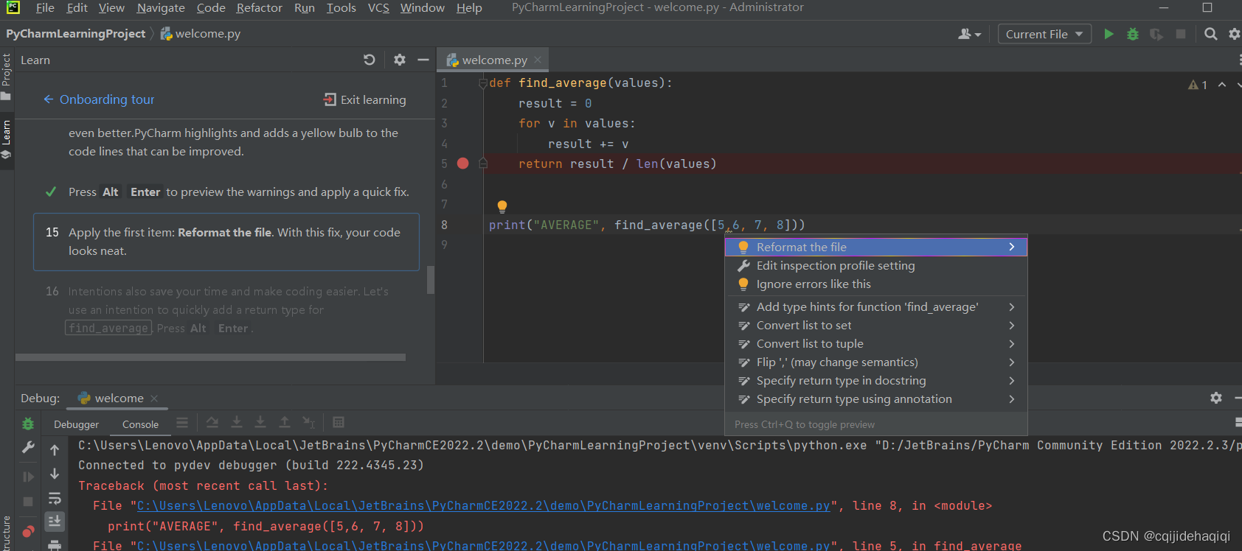Open the VCS menu
The image size is (1242, 551).
pos(378,8)
